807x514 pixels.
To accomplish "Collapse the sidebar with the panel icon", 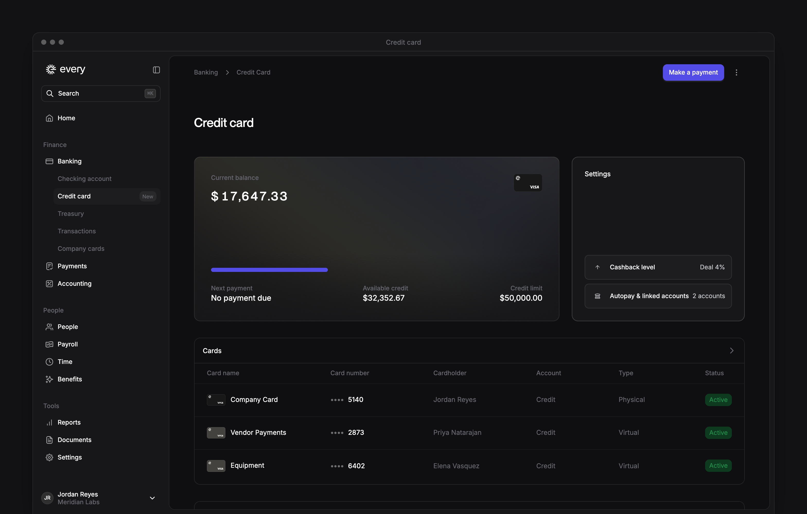I will click(156, 70).
